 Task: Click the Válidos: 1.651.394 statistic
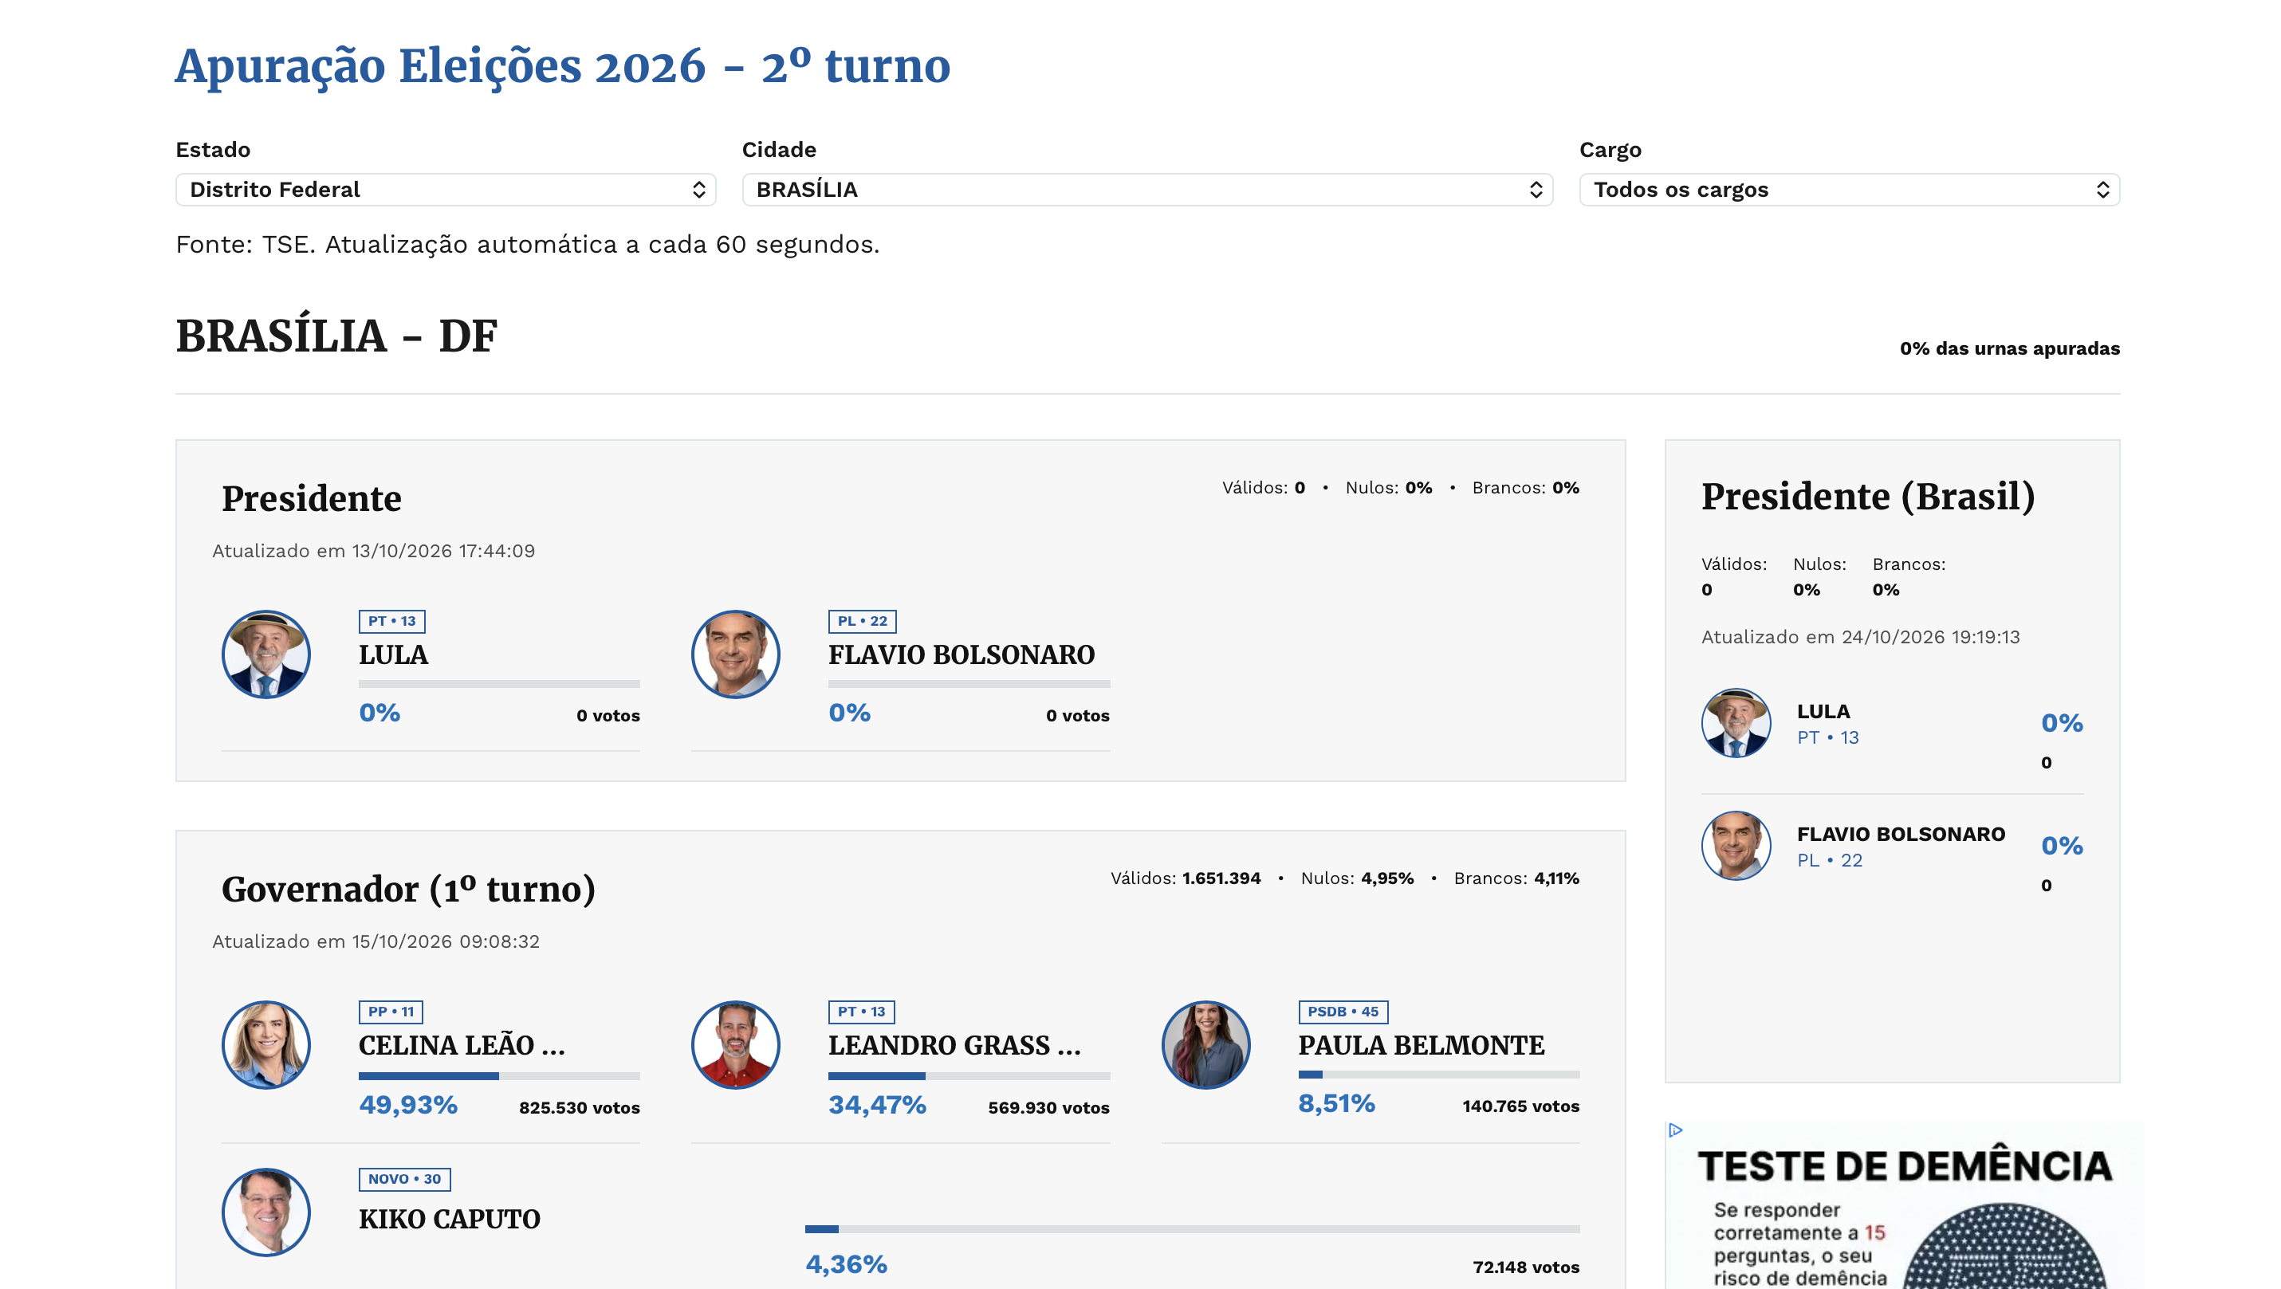[x=1185, y=878]
